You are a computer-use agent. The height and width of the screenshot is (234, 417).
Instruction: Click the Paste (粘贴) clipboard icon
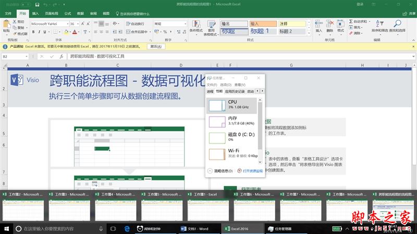6,24
